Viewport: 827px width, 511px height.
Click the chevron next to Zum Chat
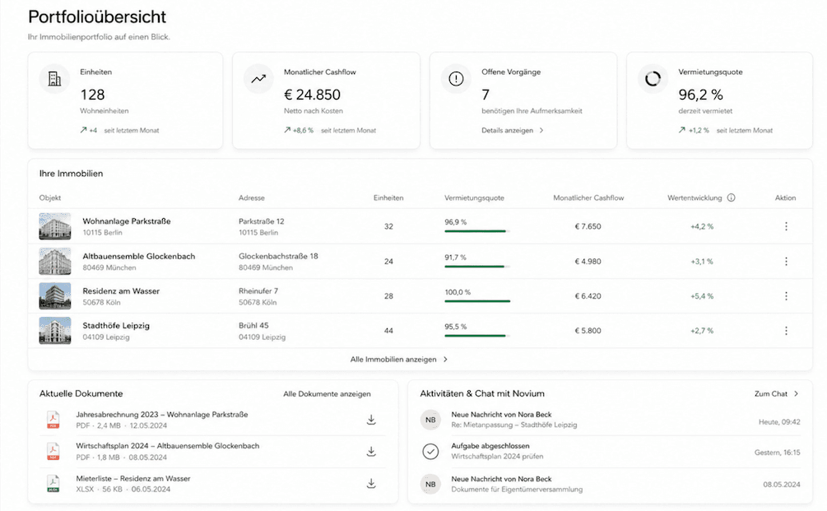click(x=797, y=394)
